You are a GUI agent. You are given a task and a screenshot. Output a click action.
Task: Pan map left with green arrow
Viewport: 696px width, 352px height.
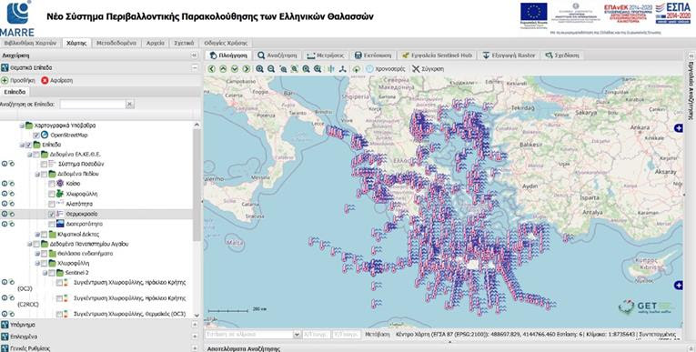click(x=212, y=69)
